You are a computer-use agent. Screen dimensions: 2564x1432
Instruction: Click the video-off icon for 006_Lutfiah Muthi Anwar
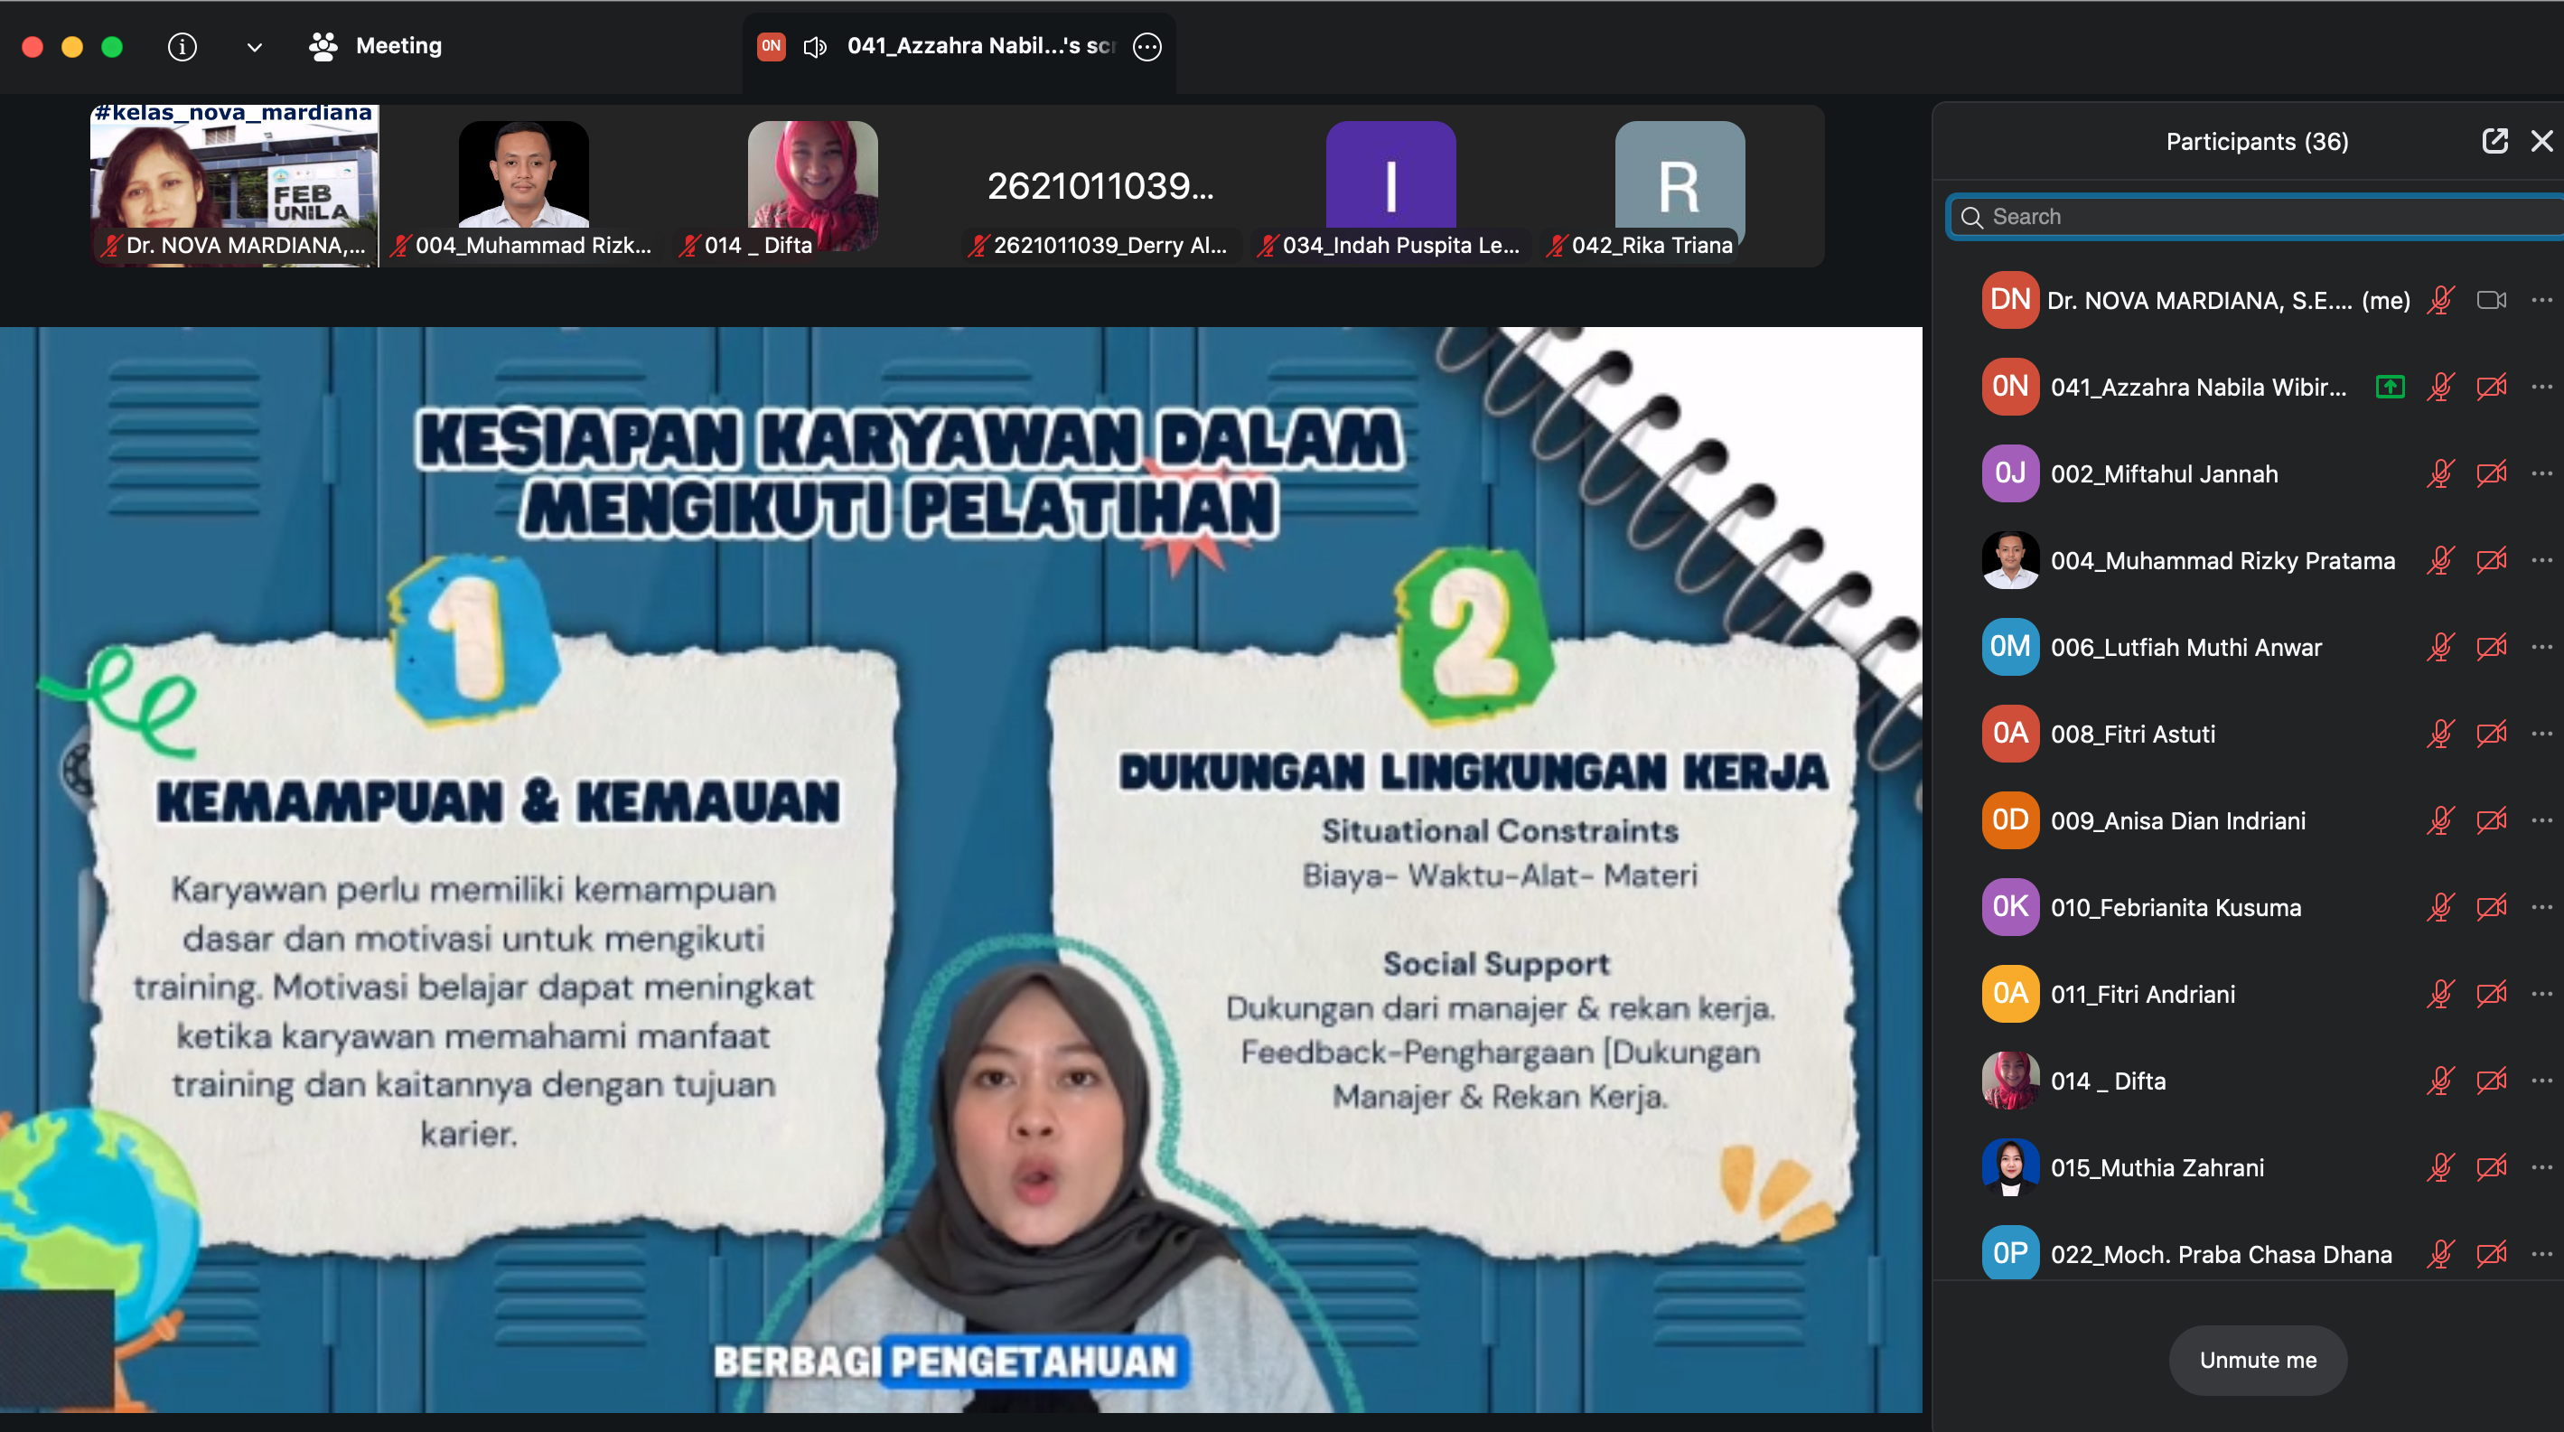(2492, 647)
